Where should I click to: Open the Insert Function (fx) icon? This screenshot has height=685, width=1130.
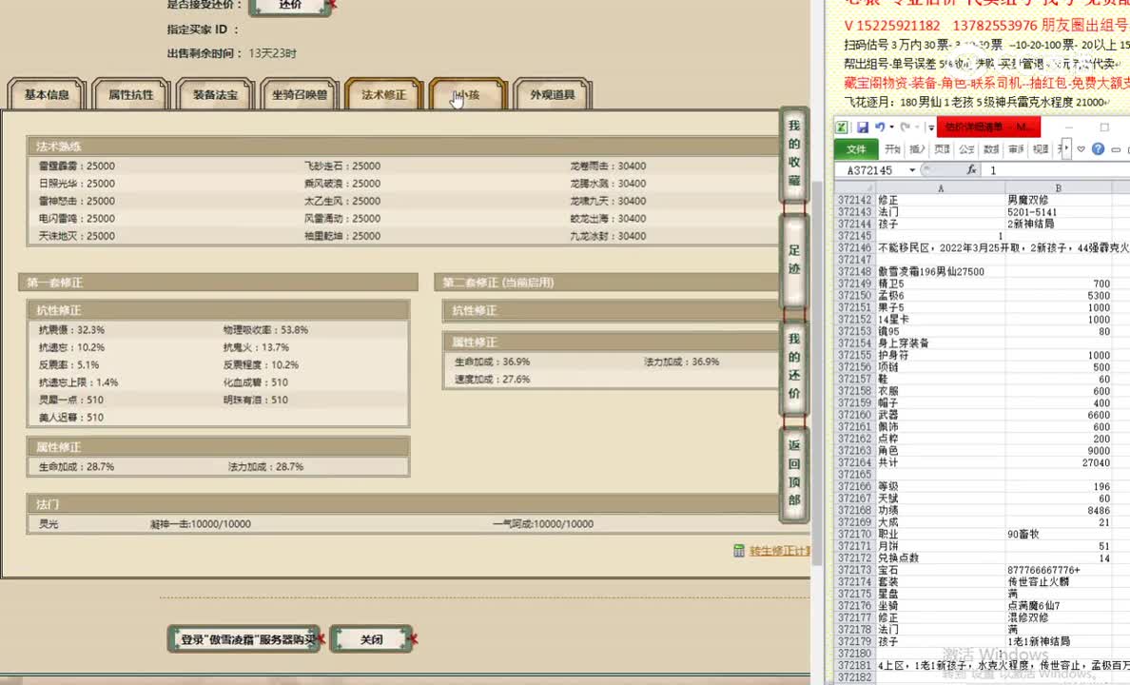pos(972,169)
